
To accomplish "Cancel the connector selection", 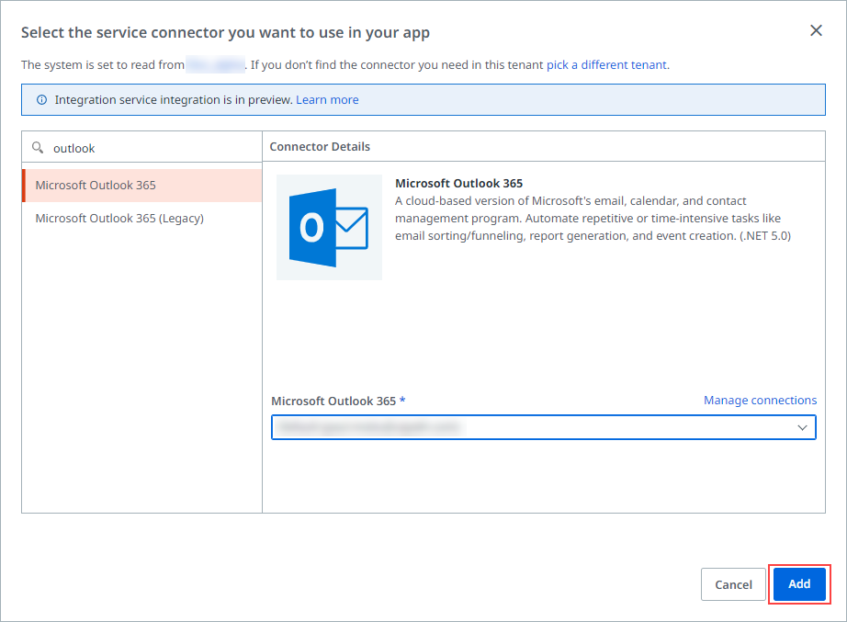I will (x=733, y=584).
